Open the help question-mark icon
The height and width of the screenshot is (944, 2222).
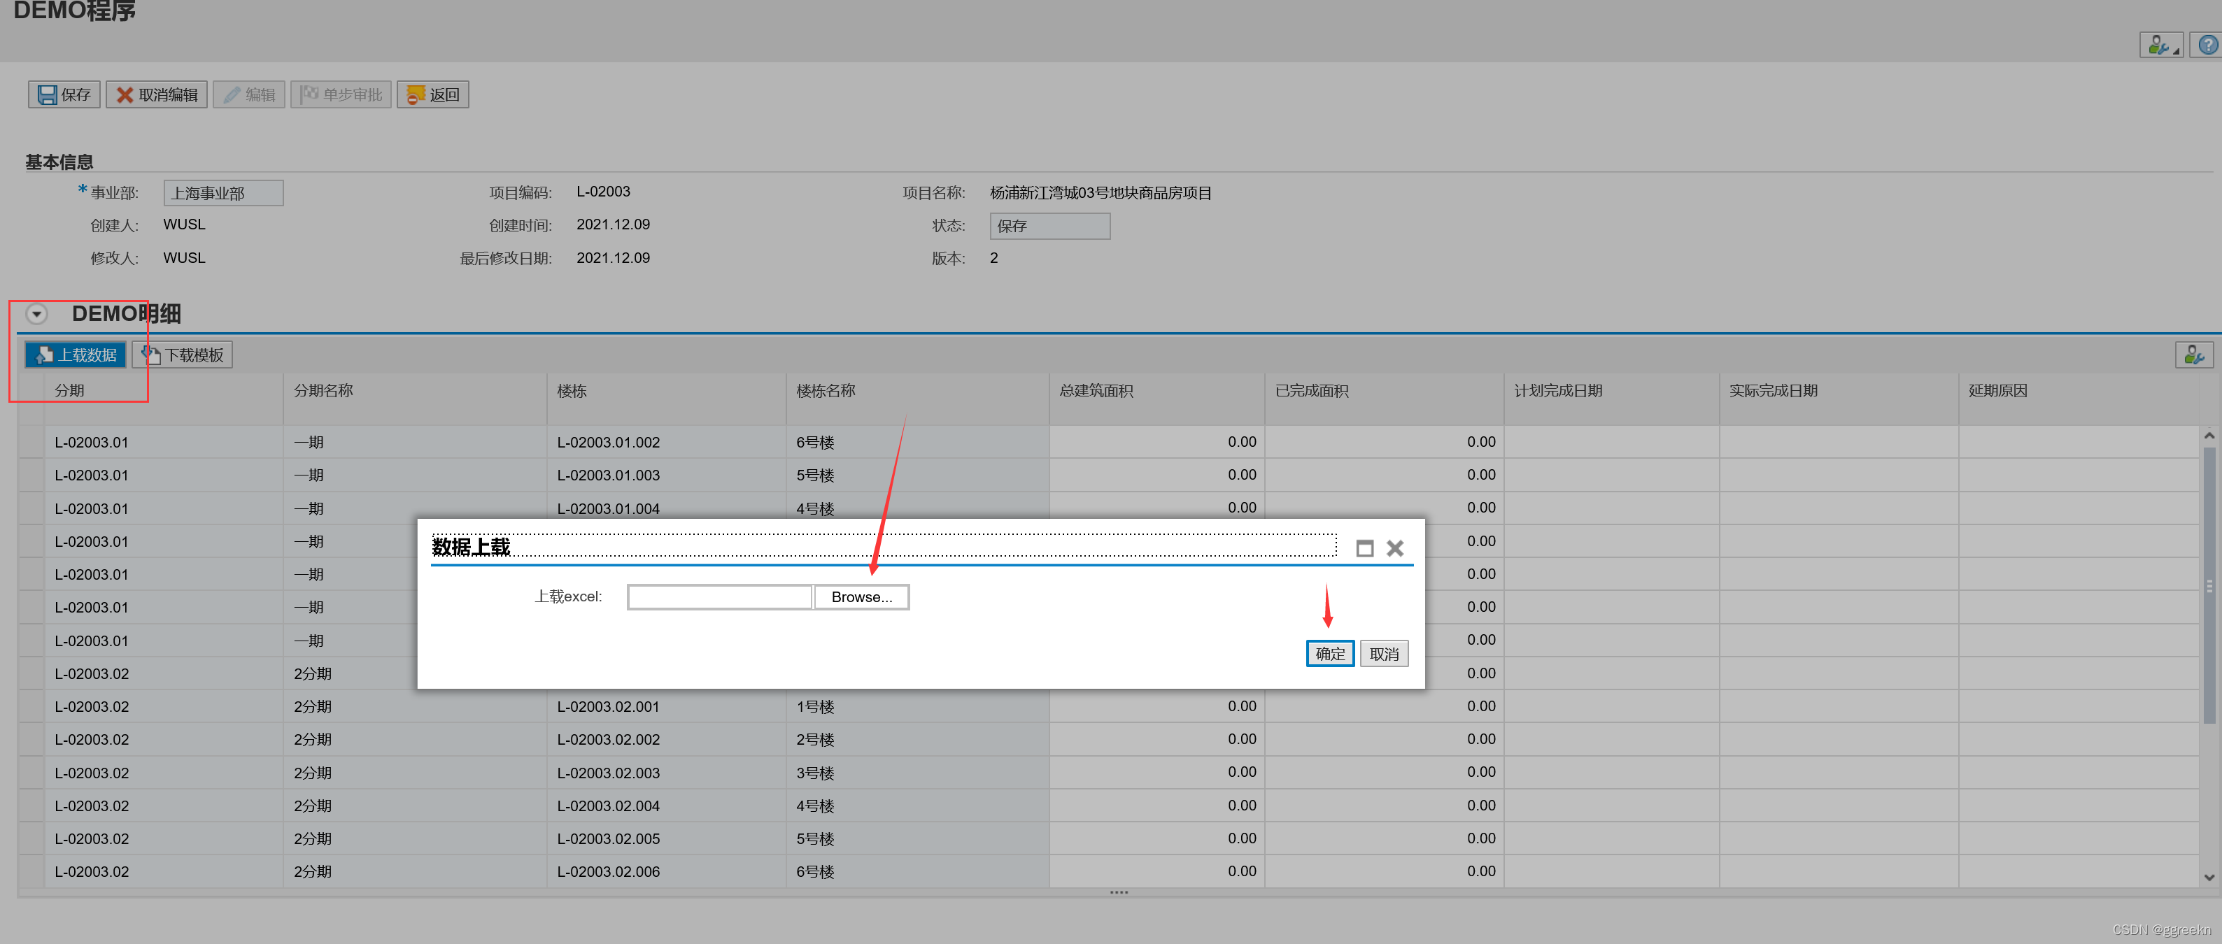2207,45
